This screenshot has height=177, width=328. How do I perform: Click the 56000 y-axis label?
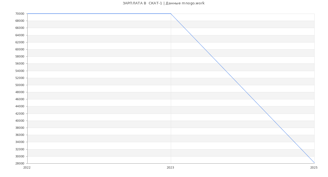pos(20,63)
